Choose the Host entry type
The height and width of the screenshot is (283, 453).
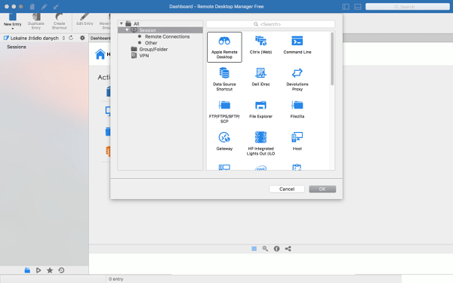[297, 141]
